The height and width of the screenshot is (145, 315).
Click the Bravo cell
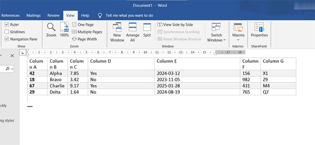pos(57,80)
